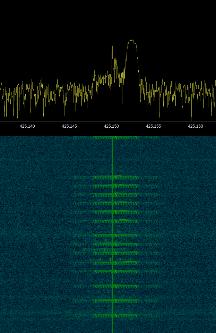Select the 425.150 frequency axis label

(x=111, y=126)
